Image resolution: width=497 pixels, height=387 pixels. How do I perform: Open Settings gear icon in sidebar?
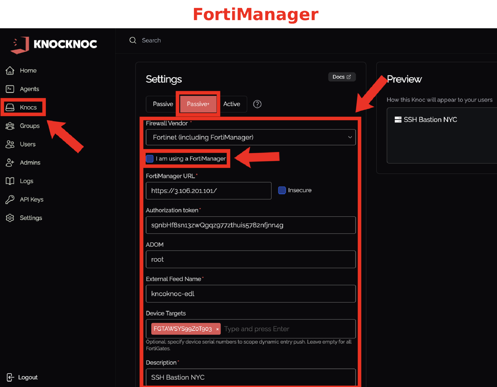(10, 218)
